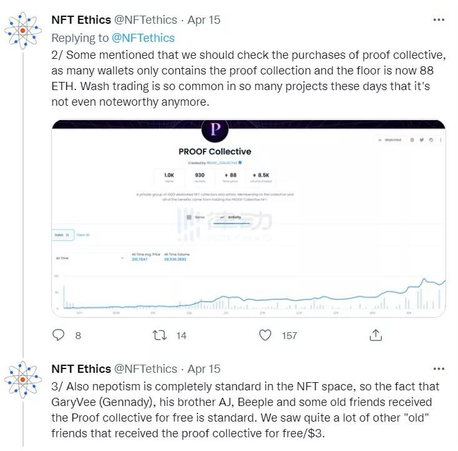Click the Watchlist button
Image resolution: width=458 pixels, height=451 pixels.
(x=391, y=140)
